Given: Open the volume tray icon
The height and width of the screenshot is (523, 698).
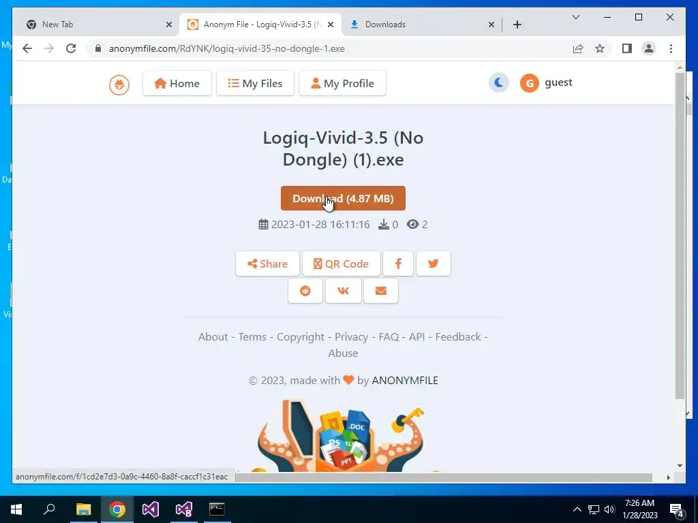Looking at the screenshot, I should tap(609, 509).
